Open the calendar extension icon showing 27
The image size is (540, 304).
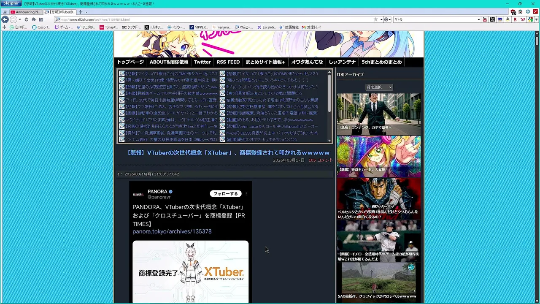[x=513, y=12]
